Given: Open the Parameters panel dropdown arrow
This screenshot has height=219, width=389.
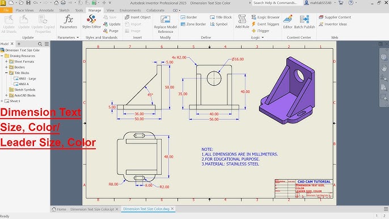Looking at the screenshot, I should (78, 37).
